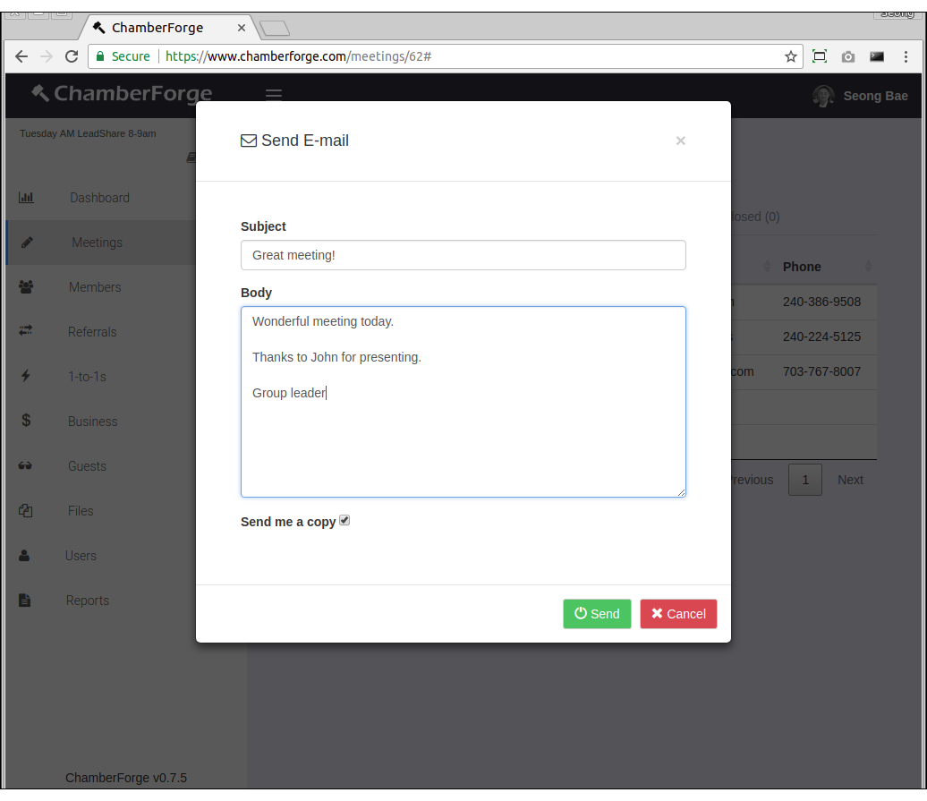Click inside the Body text area
Viewport: 927px width, 801px height.
tap(463, 439)
